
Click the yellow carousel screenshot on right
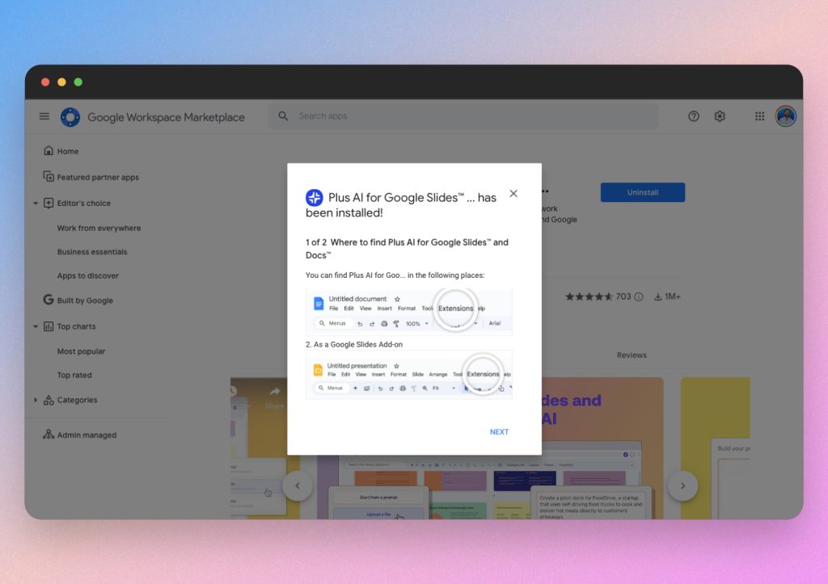coord(716,447)
